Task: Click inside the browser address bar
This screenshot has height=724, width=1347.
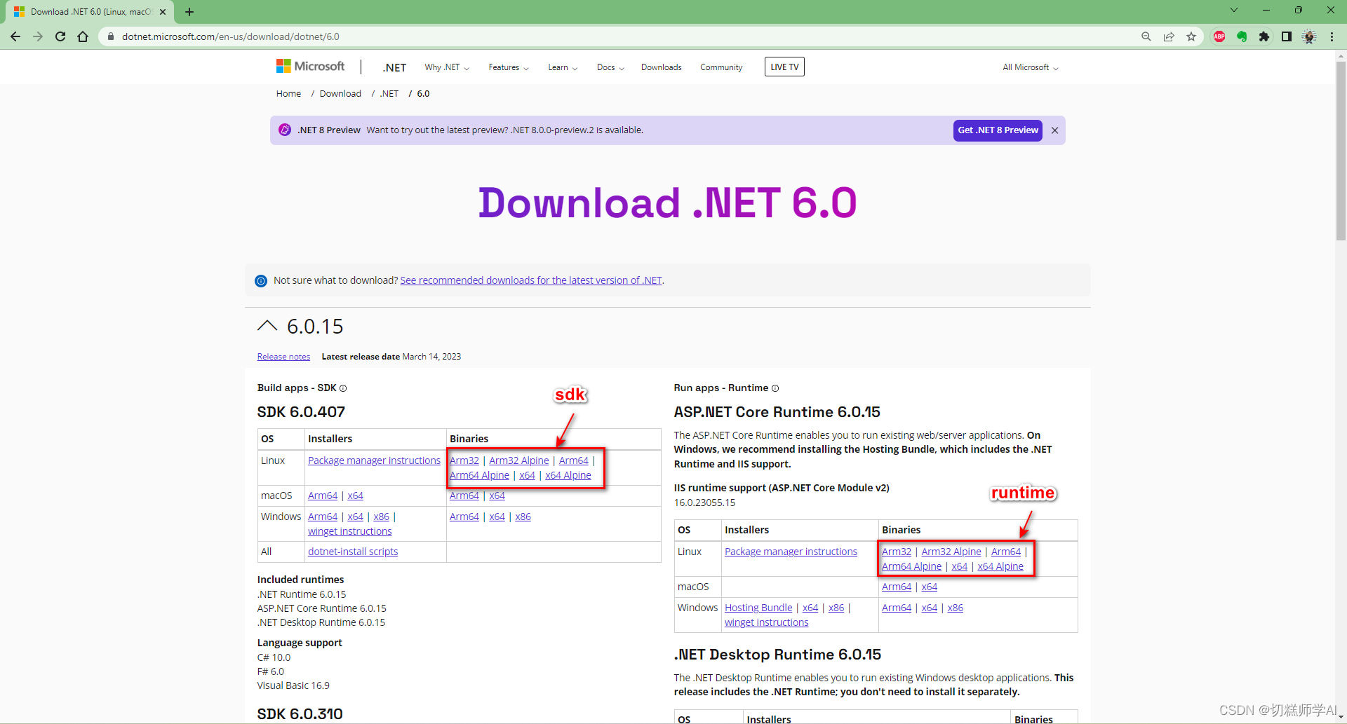Action: (x=421, y=36)
